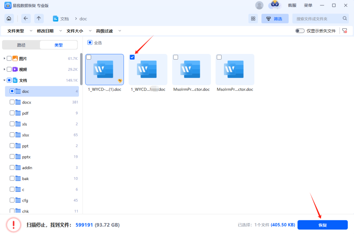Viewport: 354px width, 234px height.
Task: Open the 修改日期 filter dropdown
Action: tap(49, 31)
